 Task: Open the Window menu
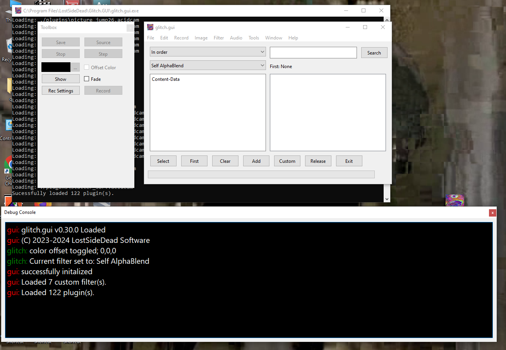tap(274, 38)
